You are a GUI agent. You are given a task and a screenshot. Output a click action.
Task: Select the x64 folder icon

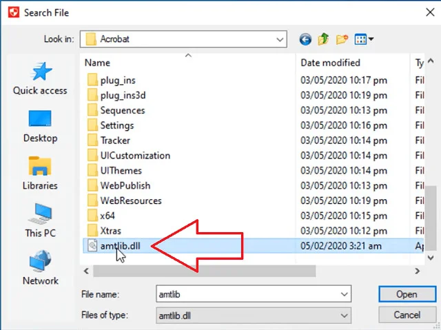[92, 216]
